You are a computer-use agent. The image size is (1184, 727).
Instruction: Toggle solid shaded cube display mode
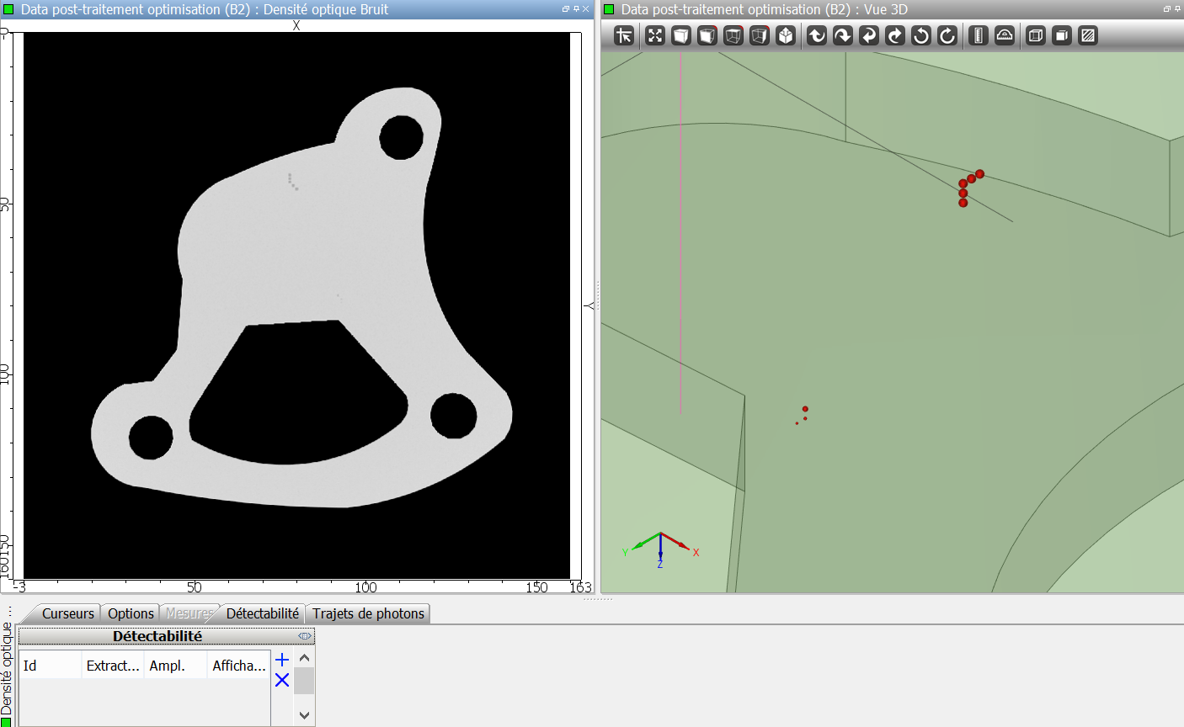(x=1062, y=35)
